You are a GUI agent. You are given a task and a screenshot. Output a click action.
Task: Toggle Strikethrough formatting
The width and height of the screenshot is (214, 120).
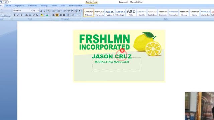27,15
